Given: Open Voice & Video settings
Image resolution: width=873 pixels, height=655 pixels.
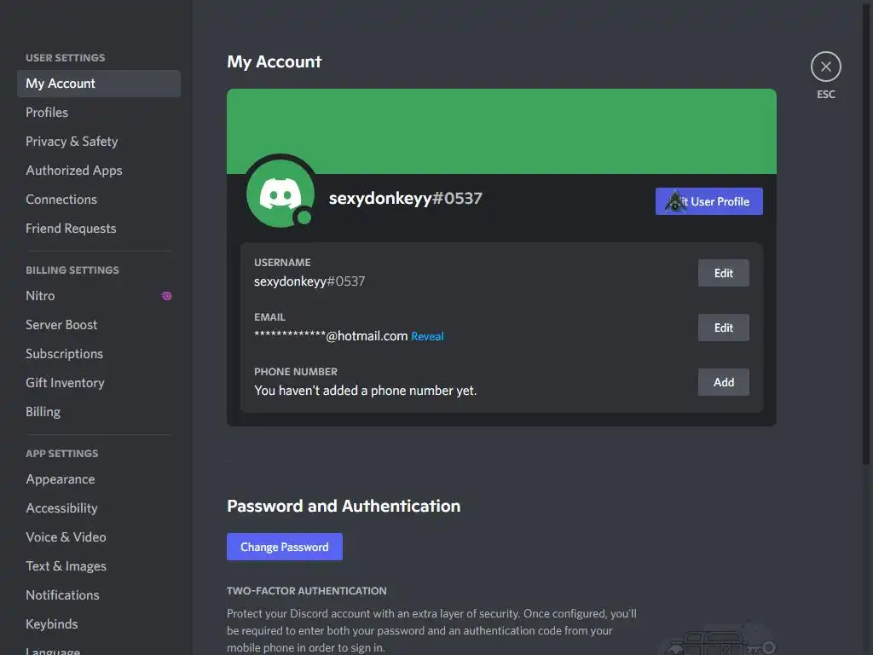Looking at the screenshot, I should [x=99, y=537].
